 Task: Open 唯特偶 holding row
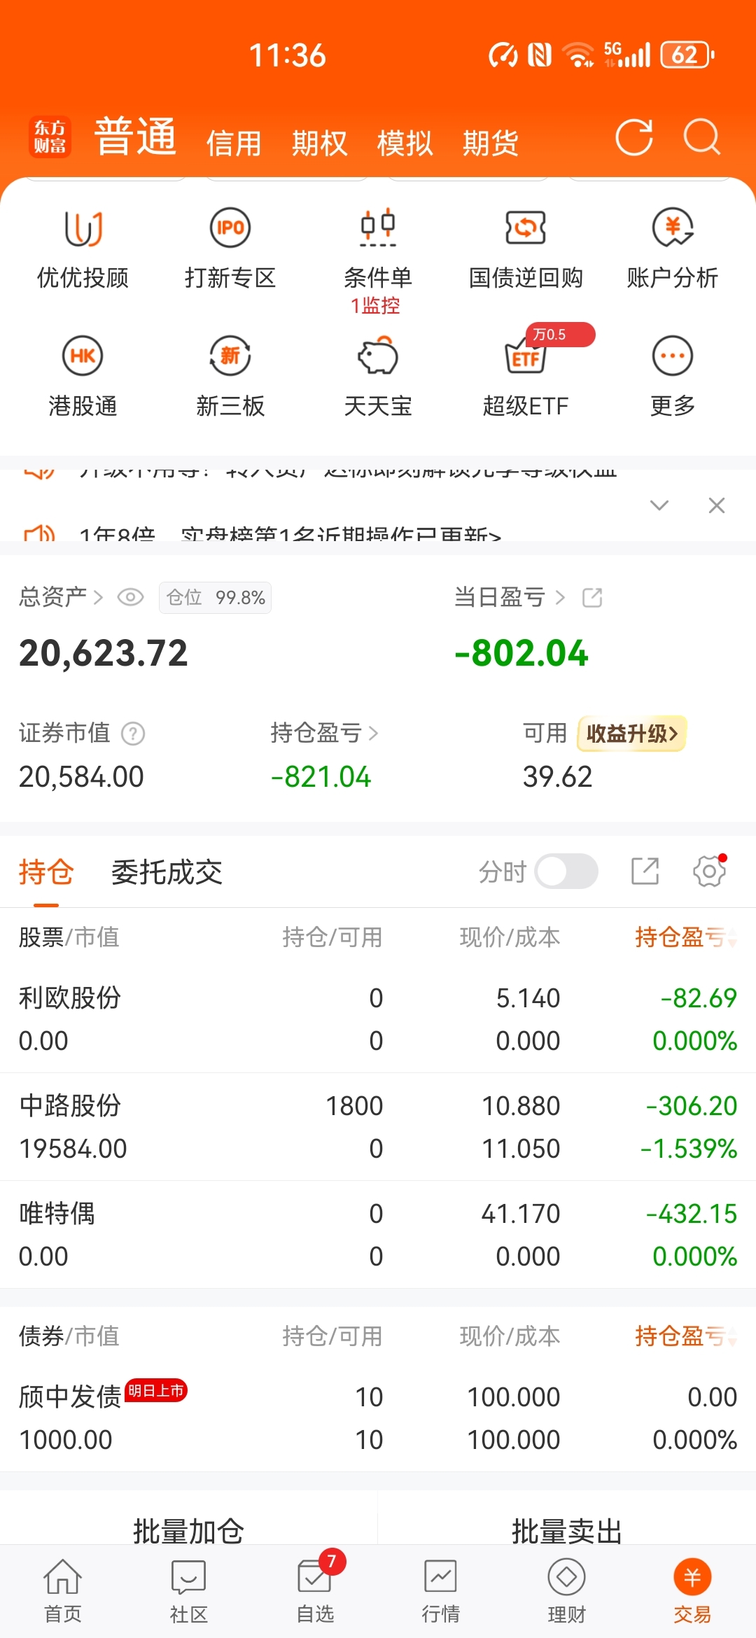(x=378, y=1234)
